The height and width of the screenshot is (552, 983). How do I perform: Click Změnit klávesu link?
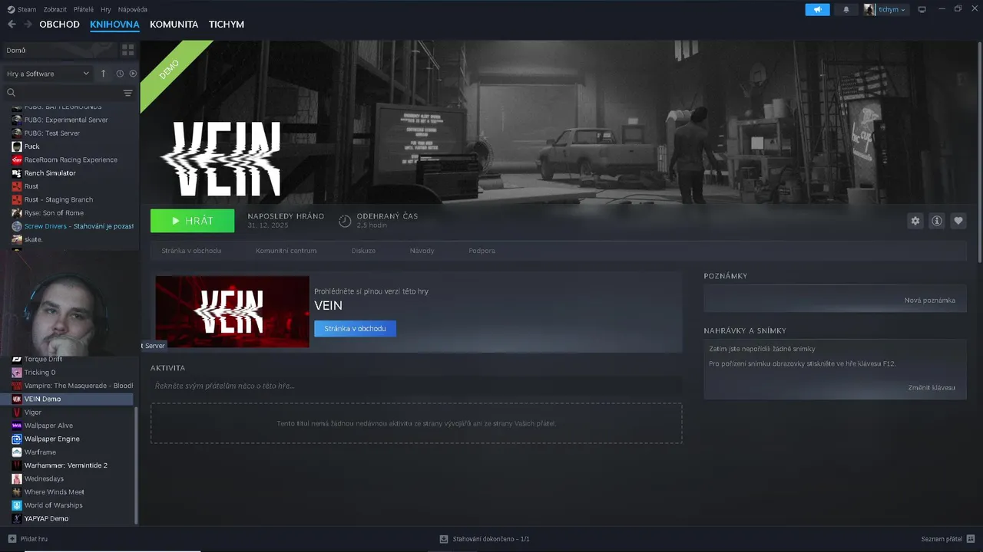click(932, 388)
